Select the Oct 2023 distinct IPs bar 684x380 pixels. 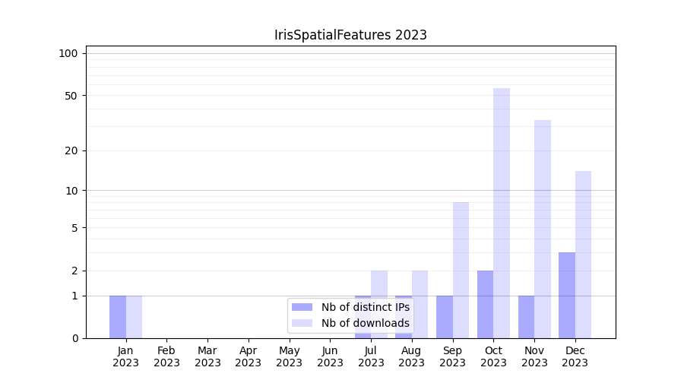pos(485,304)
